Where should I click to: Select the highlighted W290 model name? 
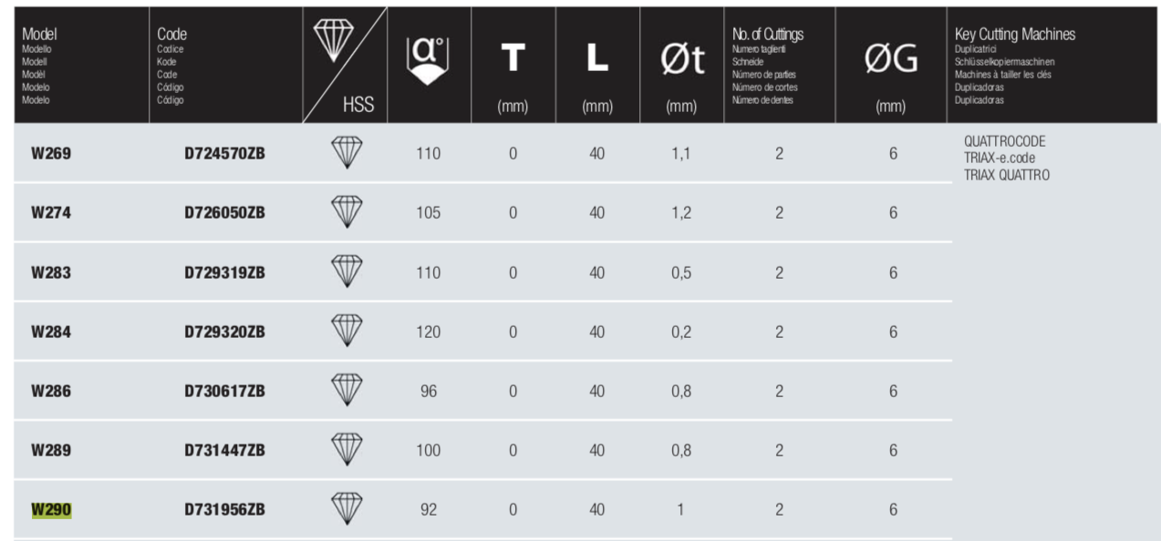coord(51,509)
